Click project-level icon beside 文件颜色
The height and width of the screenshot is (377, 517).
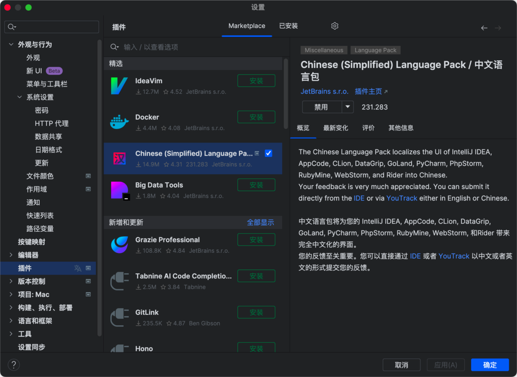click(88, 176)
